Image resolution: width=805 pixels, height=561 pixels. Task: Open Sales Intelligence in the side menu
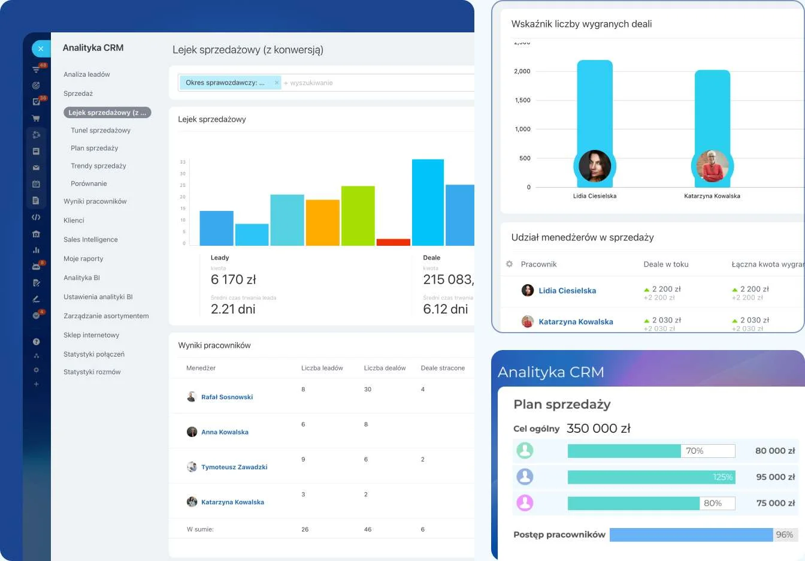[x=90, y=240]
